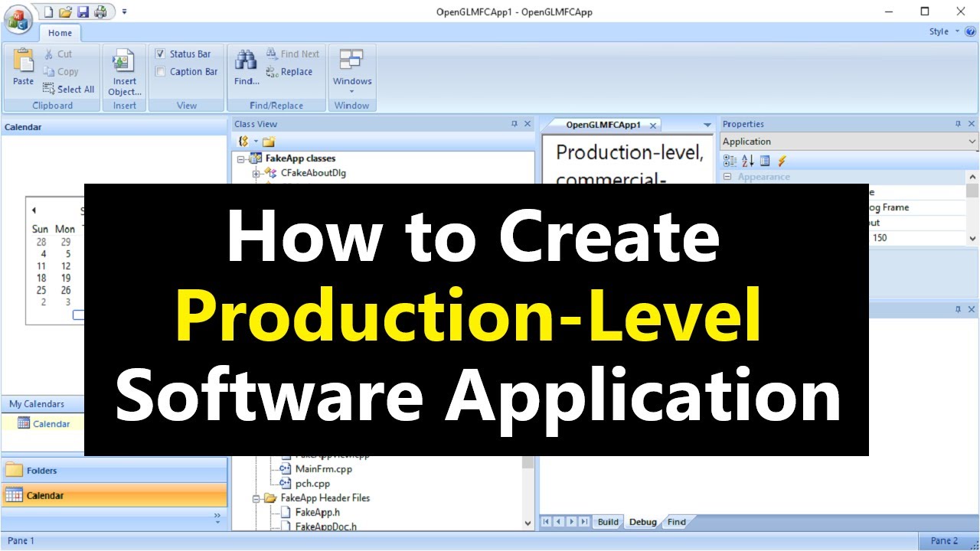
Task: Close the Class View pane
Action: point(527,124)
